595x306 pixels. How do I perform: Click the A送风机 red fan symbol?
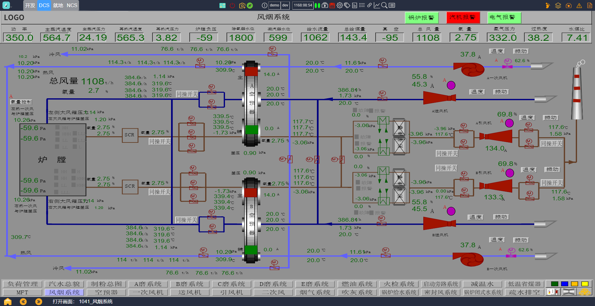point(439,98)
